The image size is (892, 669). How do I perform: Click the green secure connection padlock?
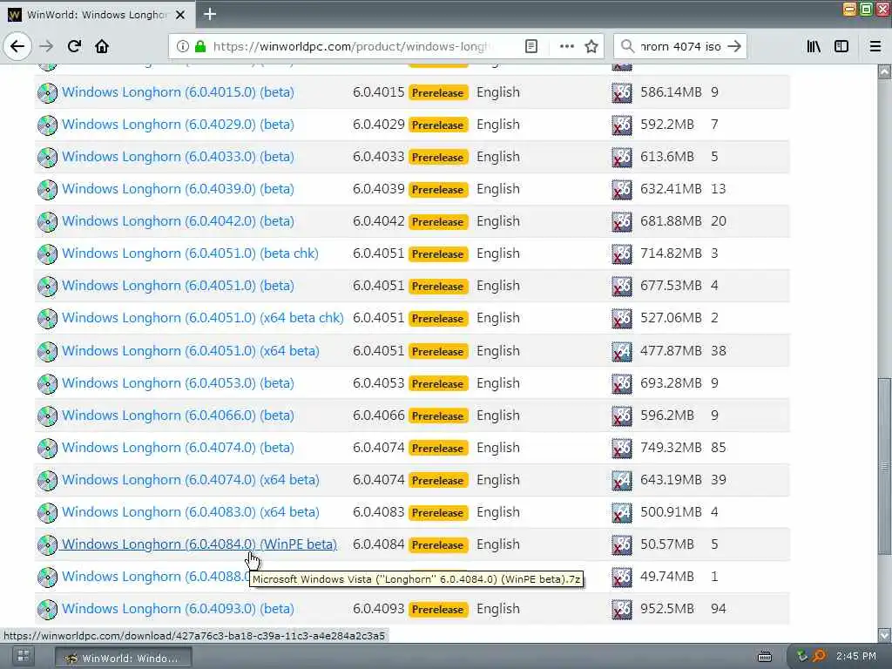(x=200, y=46)
